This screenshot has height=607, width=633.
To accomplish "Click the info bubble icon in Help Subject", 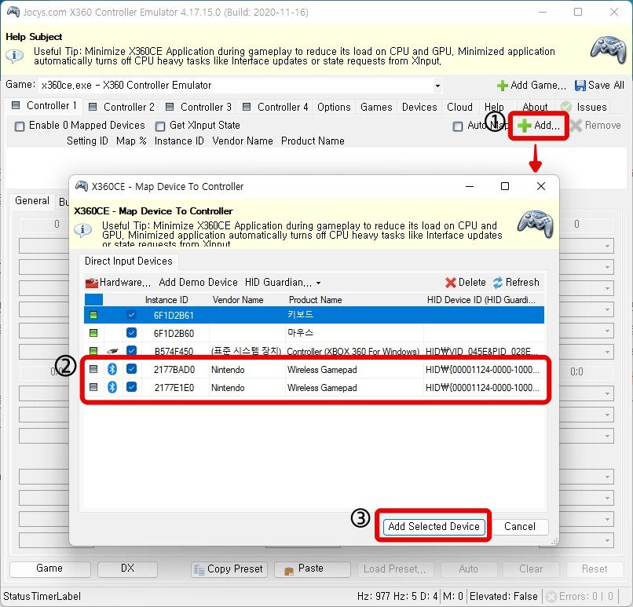I will (x=14, y=55).
